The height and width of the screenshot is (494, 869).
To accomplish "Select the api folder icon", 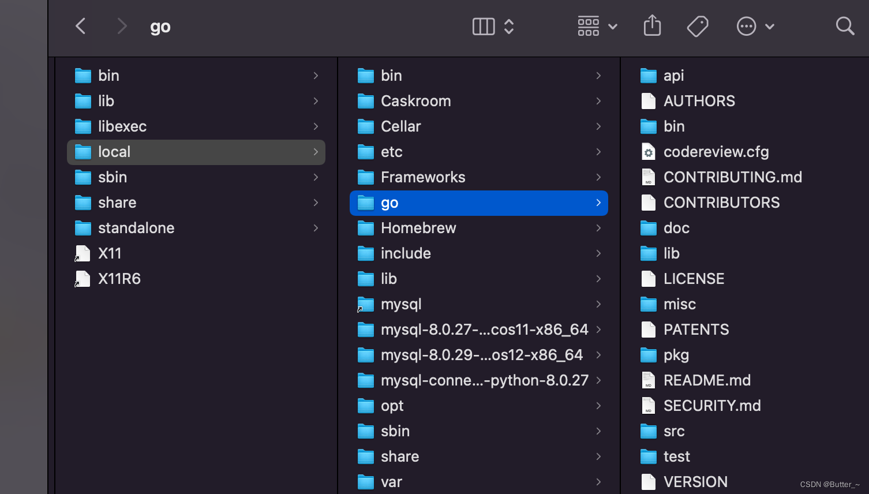I will click(x=649, y=76).
